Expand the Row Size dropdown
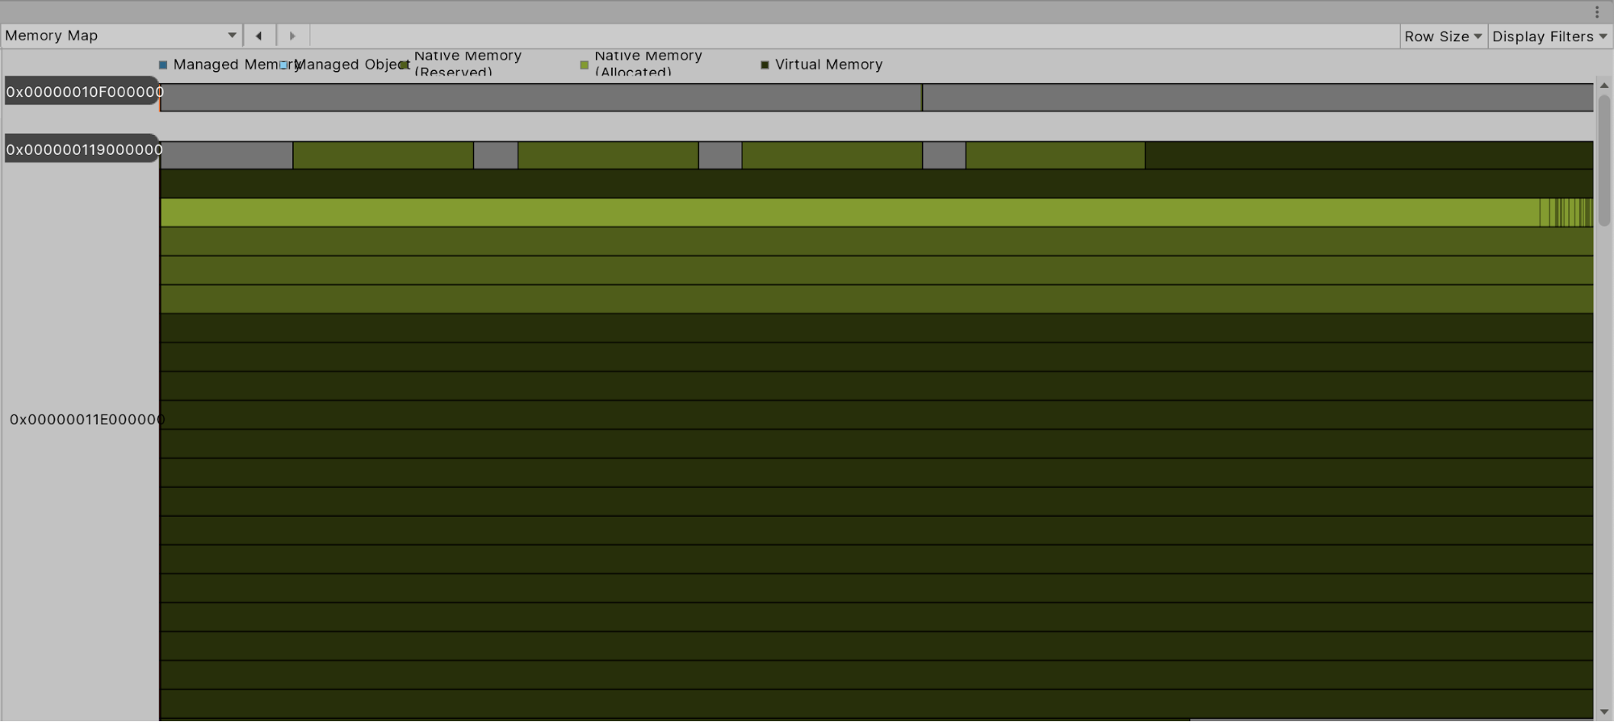Viewport: 1614px width, 722px height. (x=1442, y=36)
